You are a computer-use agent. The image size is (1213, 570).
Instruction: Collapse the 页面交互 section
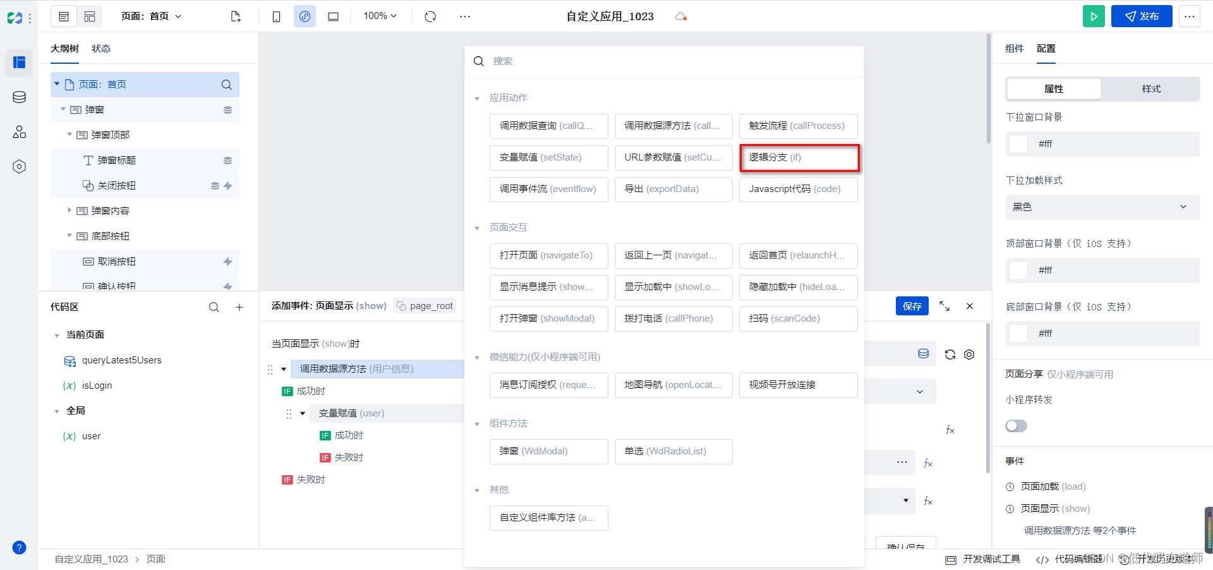point(477,228)
